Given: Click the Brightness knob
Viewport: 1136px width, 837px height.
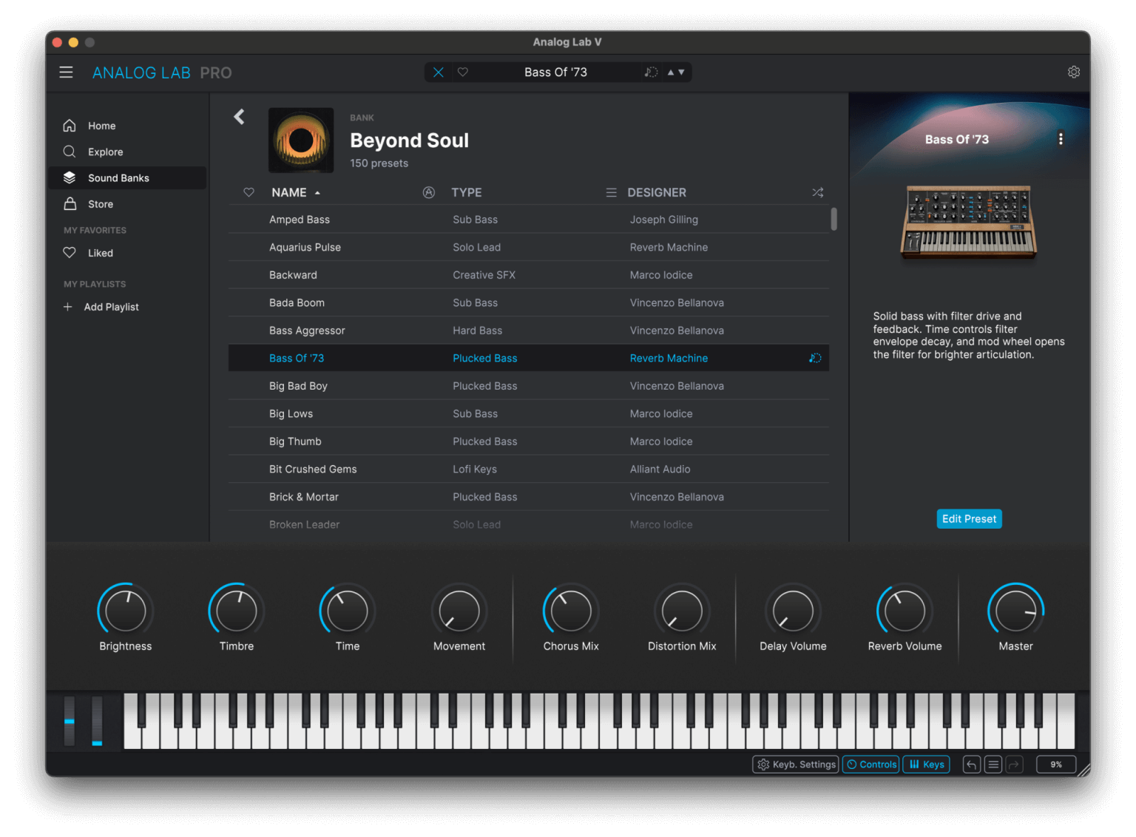Looking at the screenshot, I should 126,611.
